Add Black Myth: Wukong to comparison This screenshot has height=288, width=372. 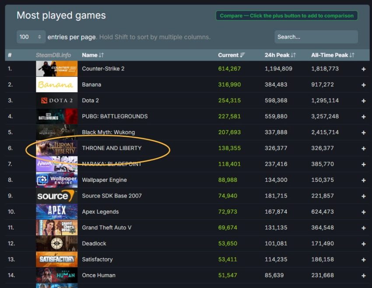363,132
